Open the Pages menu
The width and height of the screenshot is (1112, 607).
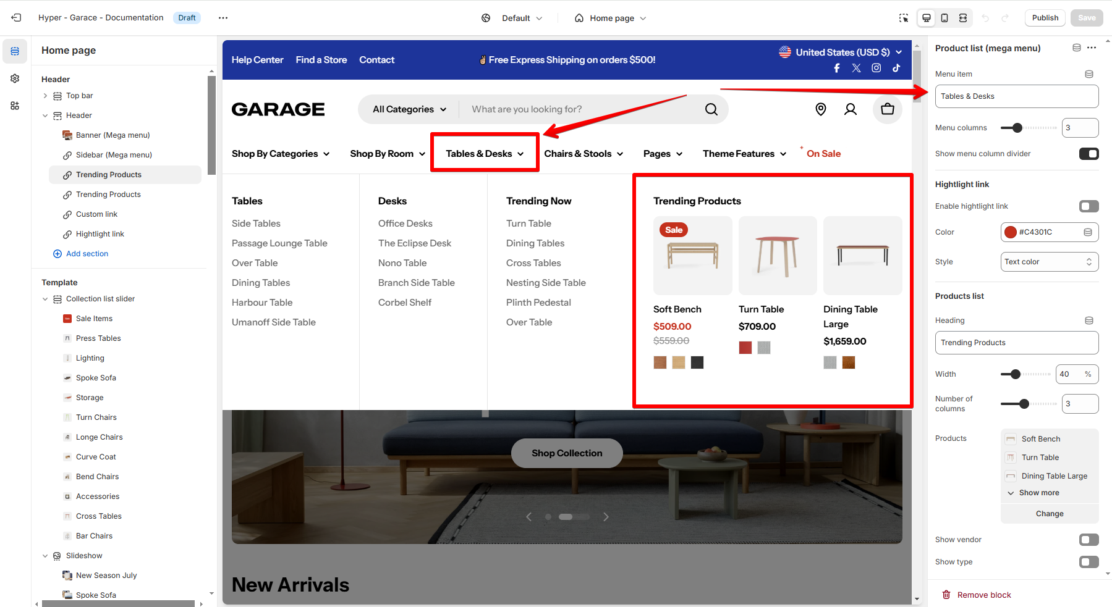[x=663, y=154]
